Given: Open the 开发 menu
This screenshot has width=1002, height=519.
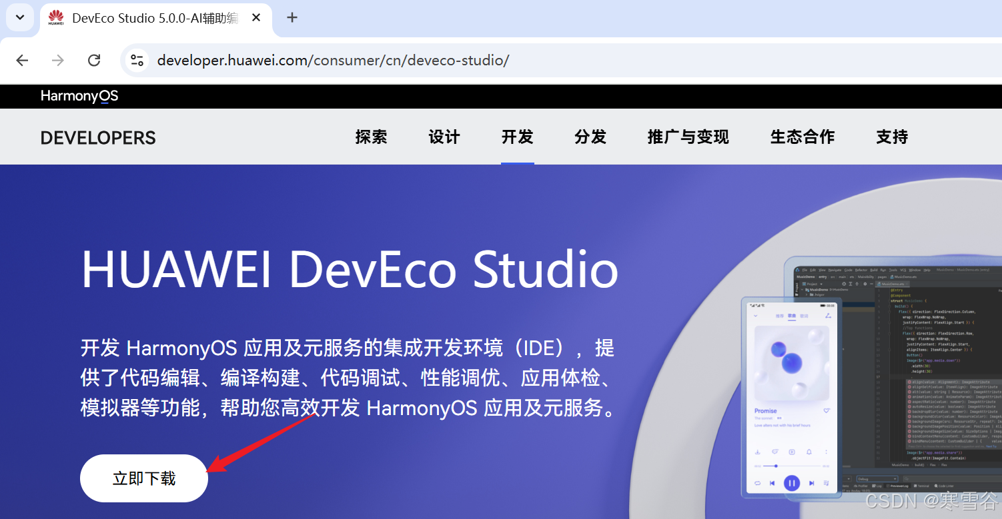Looking at the screenshot, I should pyautogui.click(x=518, y=137).
